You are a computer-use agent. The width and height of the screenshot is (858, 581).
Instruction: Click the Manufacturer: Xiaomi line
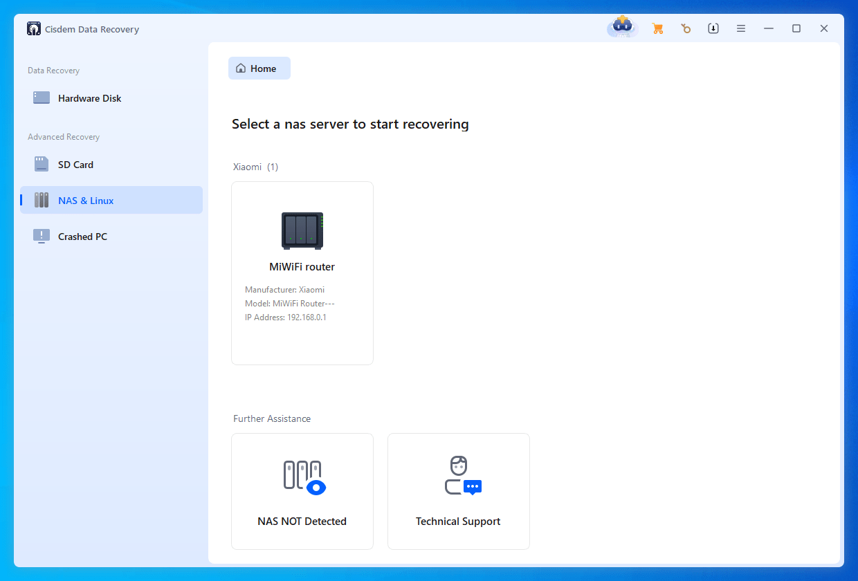[x=284, y=290]
